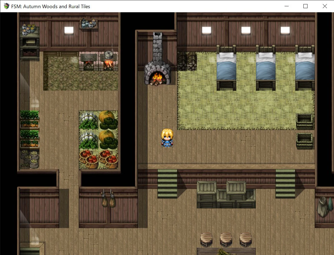Click the upper orange pumpkin pile
Image resolution: width=334 pixels, height=255 pixels.
point(108,120)
